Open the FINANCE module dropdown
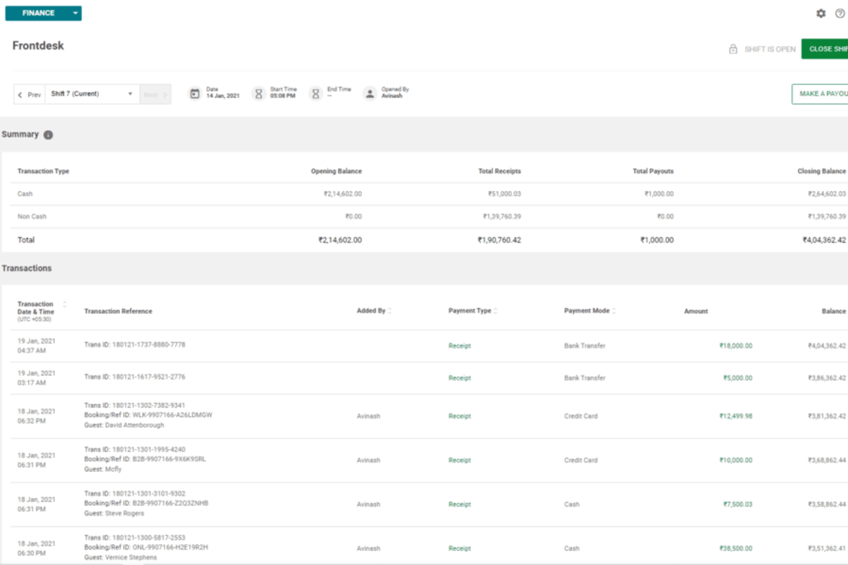The height and width of the screenshot is (565, 848). (x=75, y=13)
